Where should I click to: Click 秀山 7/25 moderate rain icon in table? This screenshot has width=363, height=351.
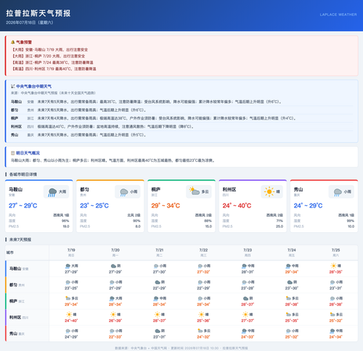tap(333, 331)
